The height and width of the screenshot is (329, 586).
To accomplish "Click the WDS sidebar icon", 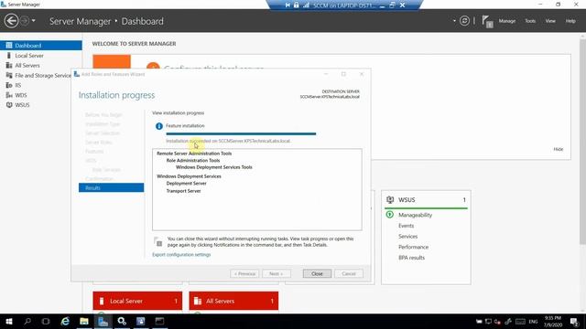I will 9,95.
